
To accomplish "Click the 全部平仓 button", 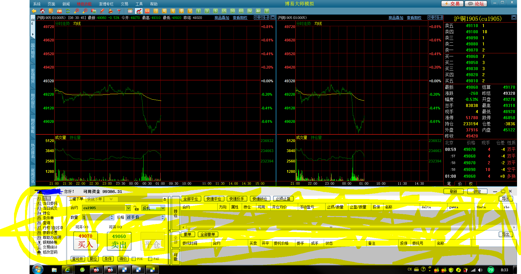I will click(x=191, y=199).
